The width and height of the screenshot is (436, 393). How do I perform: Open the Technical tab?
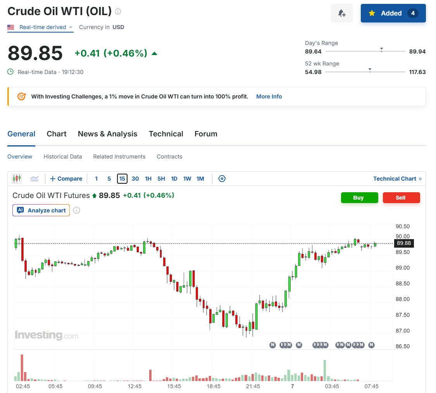[x=166, y=134]
